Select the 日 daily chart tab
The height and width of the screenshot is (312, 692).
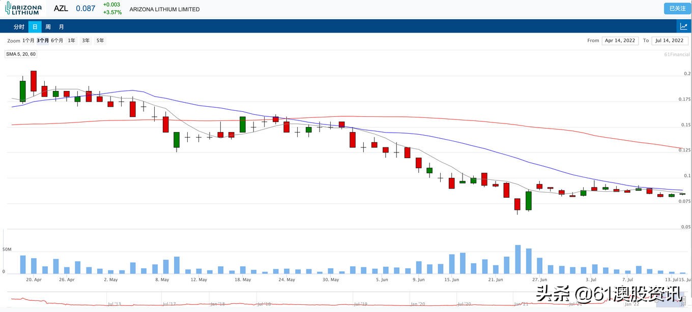[x=35, y=27]
